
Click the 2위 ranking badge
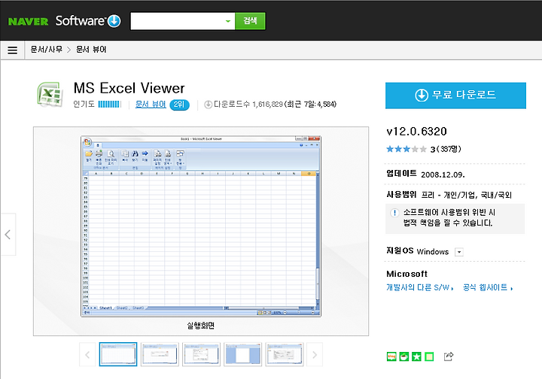(x=179, y=105)
